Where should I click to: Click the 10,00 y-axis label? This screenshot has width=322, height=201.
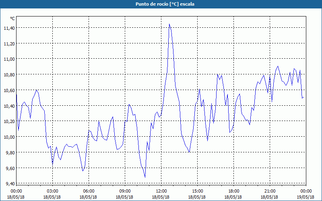(9, 137)
